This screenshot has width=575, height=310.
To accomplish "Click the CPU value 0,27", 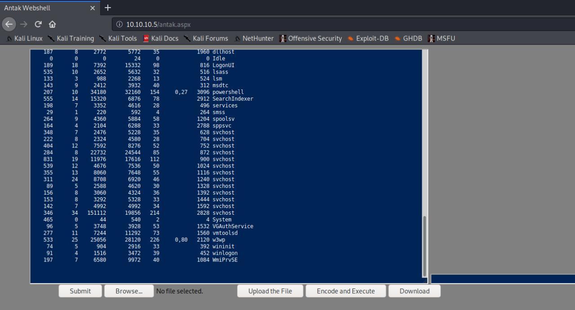I will pos(181,92).
